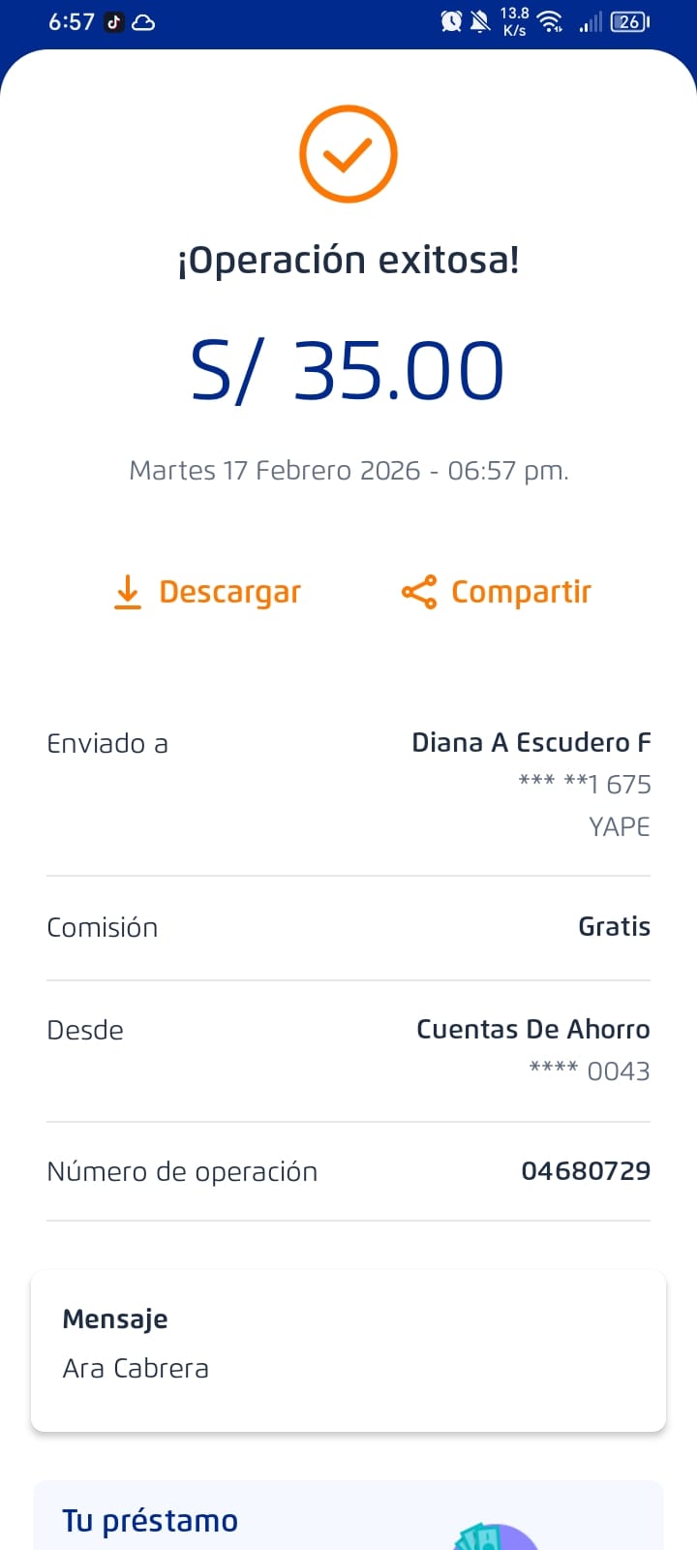Tap the loan money illustration

pyautogui.click(x=496, y=1535)
